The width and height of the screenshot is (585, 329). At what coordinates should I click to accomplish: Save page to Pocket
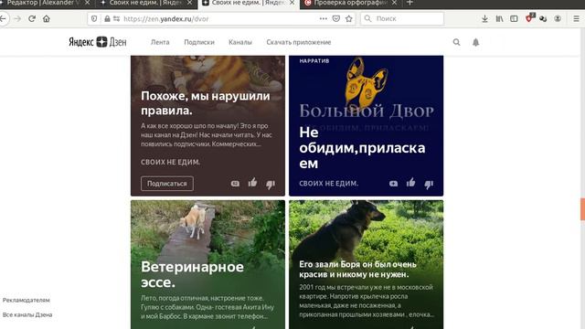click(335, 18)
